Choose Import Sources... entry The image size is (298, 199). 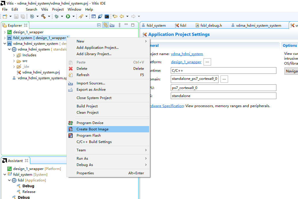108,83
